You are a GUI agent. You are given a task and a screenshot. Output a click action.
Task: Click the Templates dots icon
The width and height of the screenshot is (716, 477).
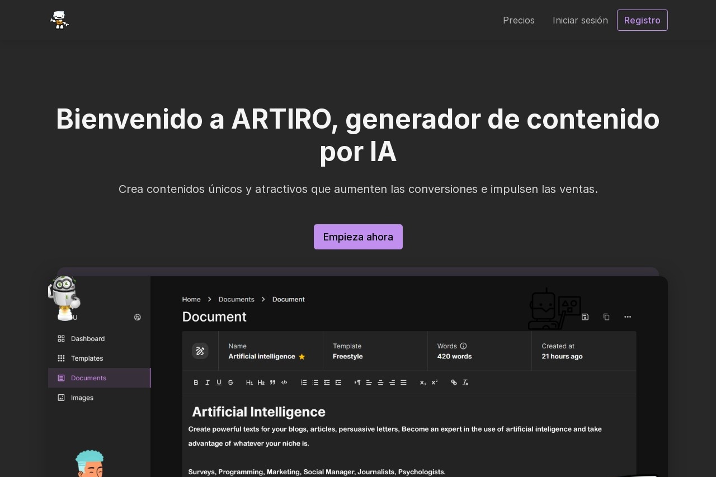tap(61, 358)
